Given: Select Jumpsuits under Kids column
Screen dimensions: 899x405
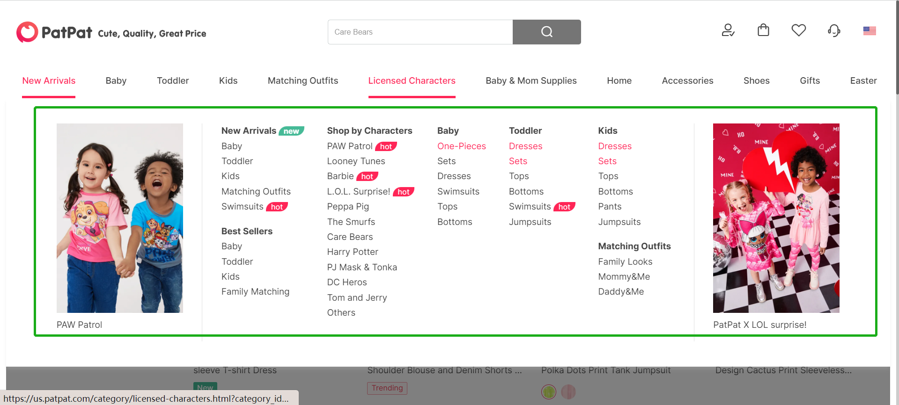Looking at the screenshot, I should [x=619, y=222].
